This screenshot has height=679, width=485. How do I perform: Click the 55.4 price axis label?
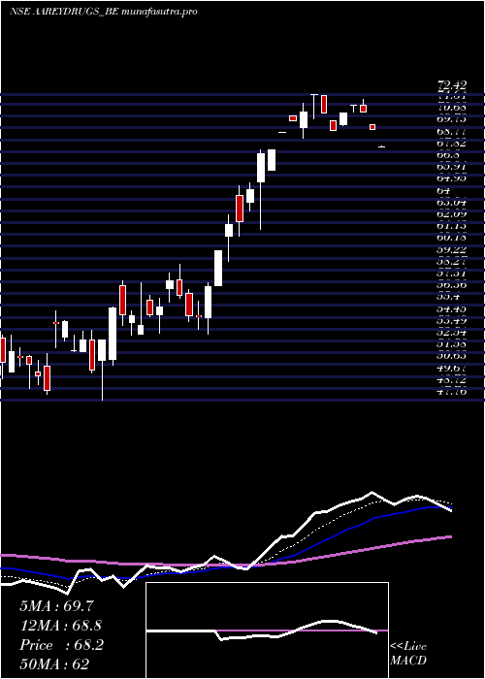448,297
